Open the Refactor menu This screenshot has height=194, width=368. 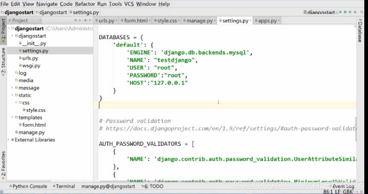coord(85,4)
